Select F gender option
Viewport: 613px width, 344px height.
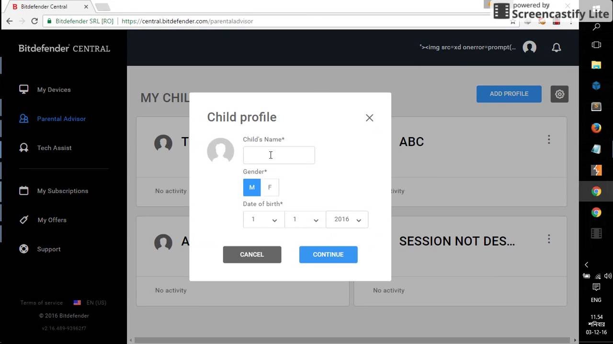point(270,187)
